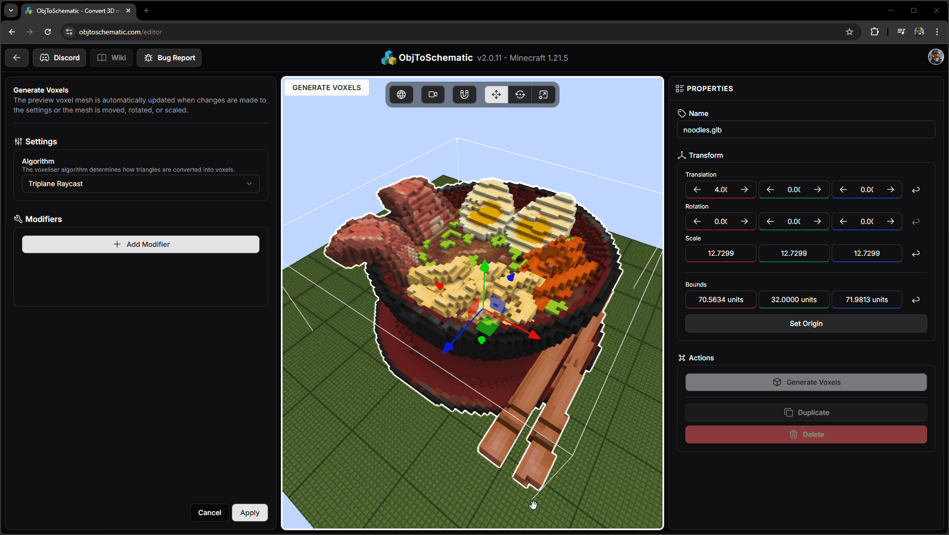Click the Set Origin button
This screenshot has height=535, width=949.
click(x=806, y=323)
